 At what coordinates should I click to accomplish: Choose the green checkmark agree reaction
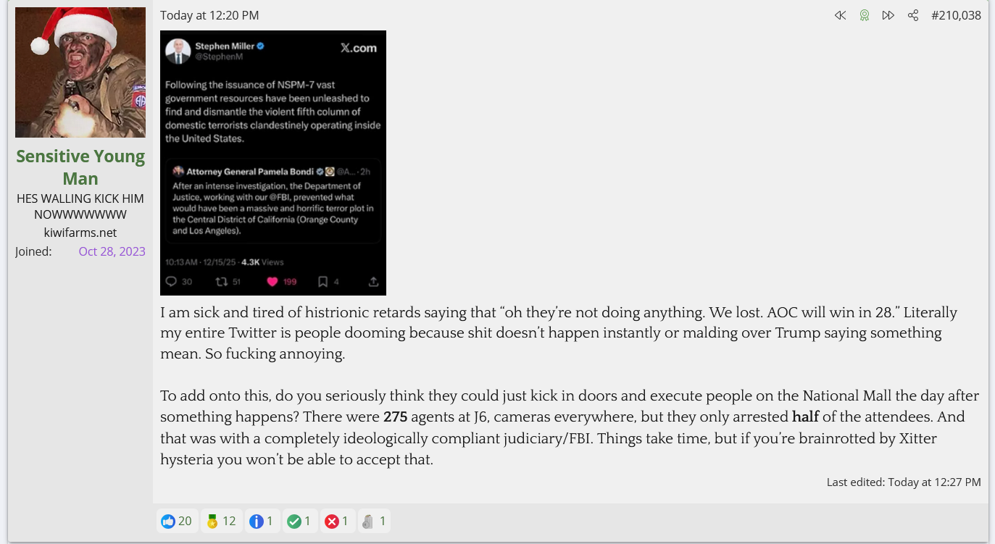[x=293, y=521]
